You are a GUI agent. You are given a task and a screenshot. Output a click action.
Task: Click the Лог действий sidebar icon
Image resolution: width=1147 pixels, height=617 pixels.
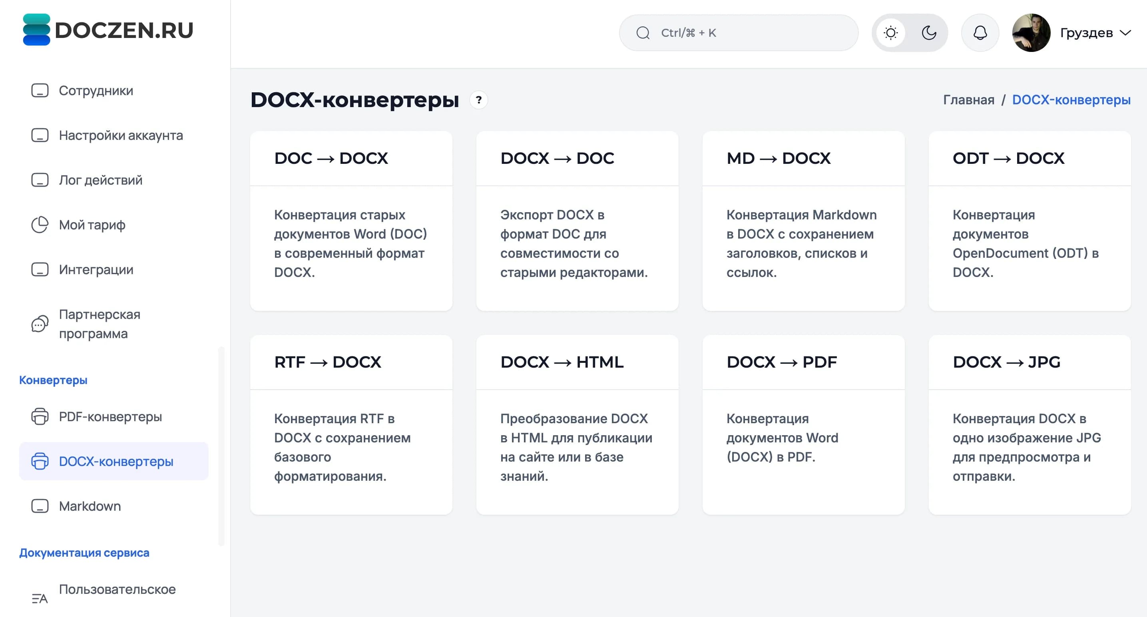click(x=40, y=180)
